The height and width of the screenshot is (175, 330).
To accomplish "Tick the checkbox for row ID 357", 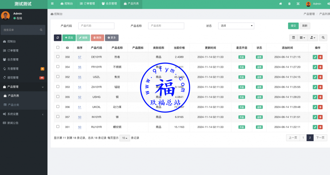I will coord(58,117).
